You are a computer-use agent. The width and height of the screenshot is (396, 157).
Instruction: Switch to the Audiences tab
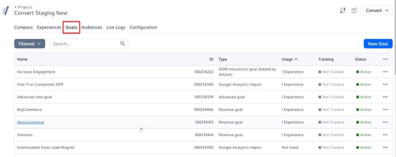tap(92, 27)
